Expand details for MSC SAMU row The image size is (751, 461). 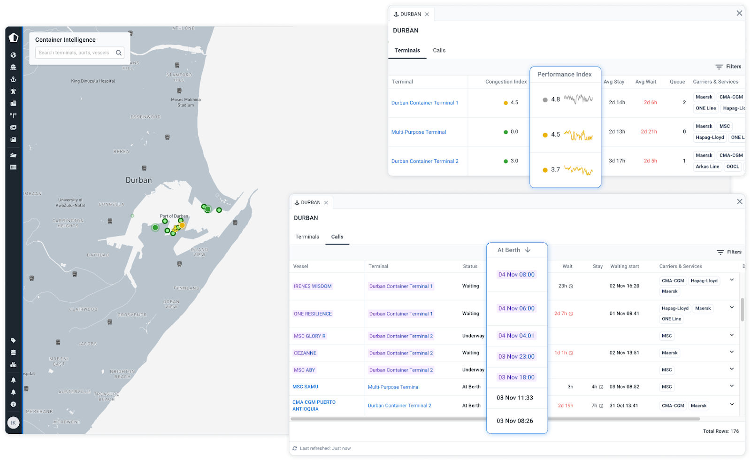coord(732,385)
